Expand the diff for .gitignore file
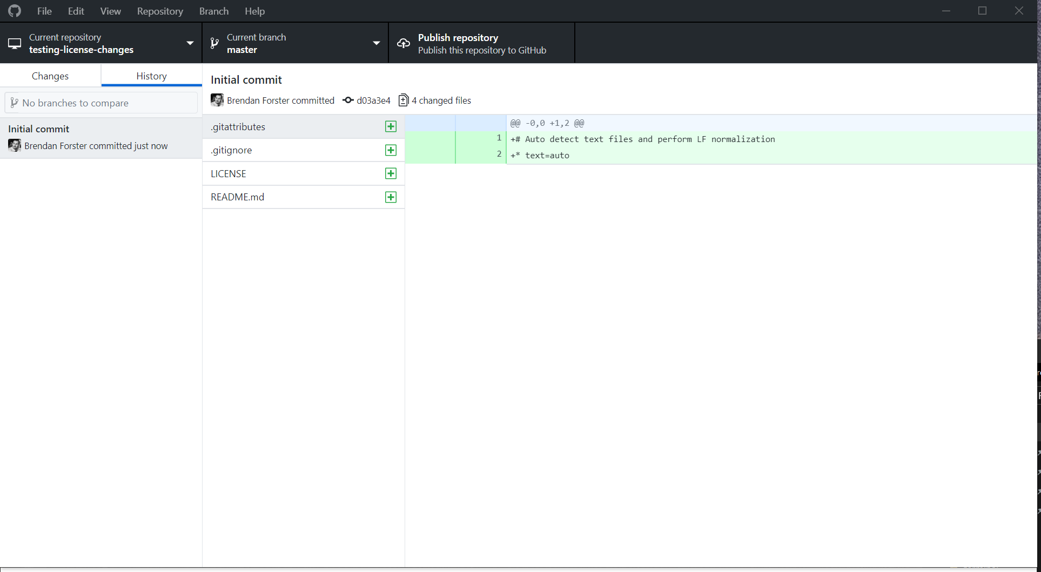The image size is (1041, 572). [391, 150]
